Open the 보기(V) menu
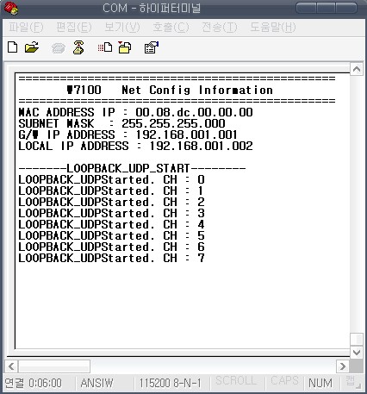367x394 pixels. coord(122,28)
